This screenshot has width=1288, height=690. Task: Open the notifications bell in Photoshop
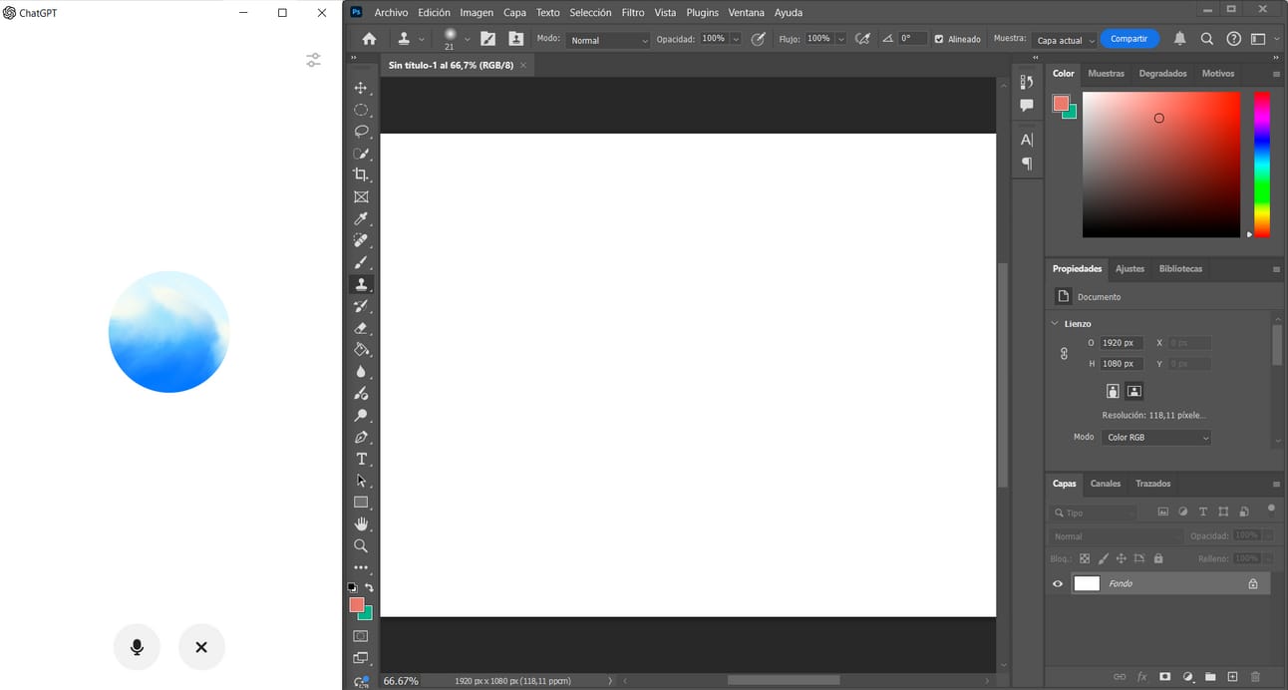click(1180, 39)
